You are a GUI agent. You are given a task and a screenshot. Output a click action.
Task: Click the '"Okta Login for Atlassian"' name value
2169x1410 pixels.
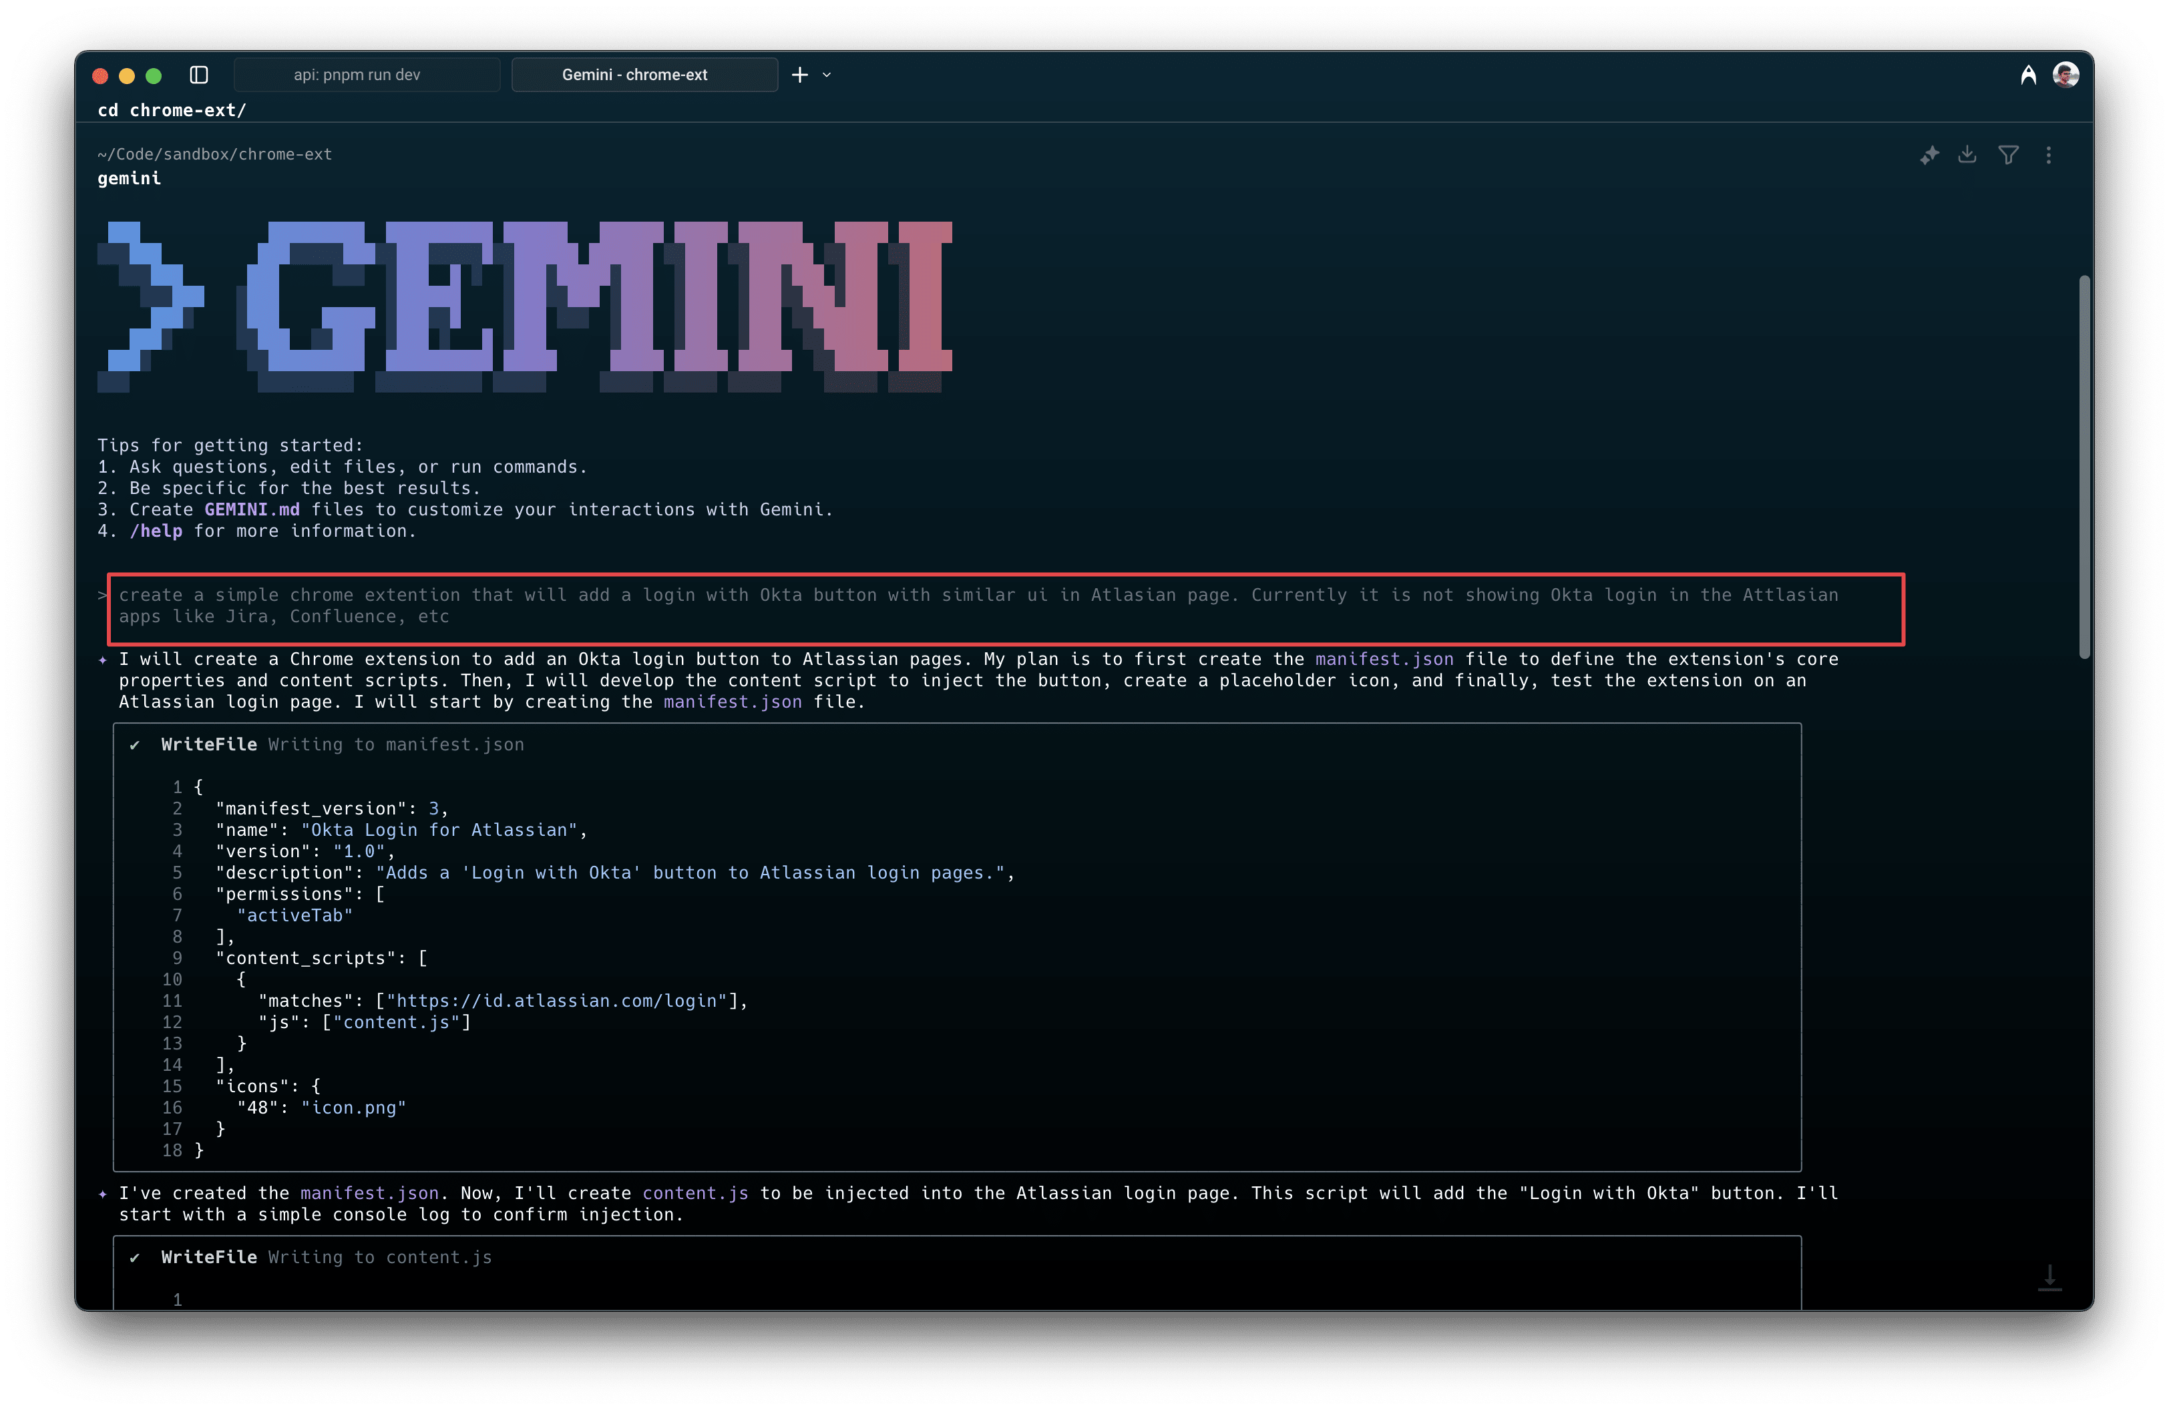click(x=439, y=830)
